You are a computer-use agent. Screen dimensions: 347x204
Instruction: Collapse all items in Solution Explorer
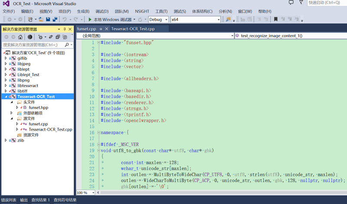(x=58, y=37)
